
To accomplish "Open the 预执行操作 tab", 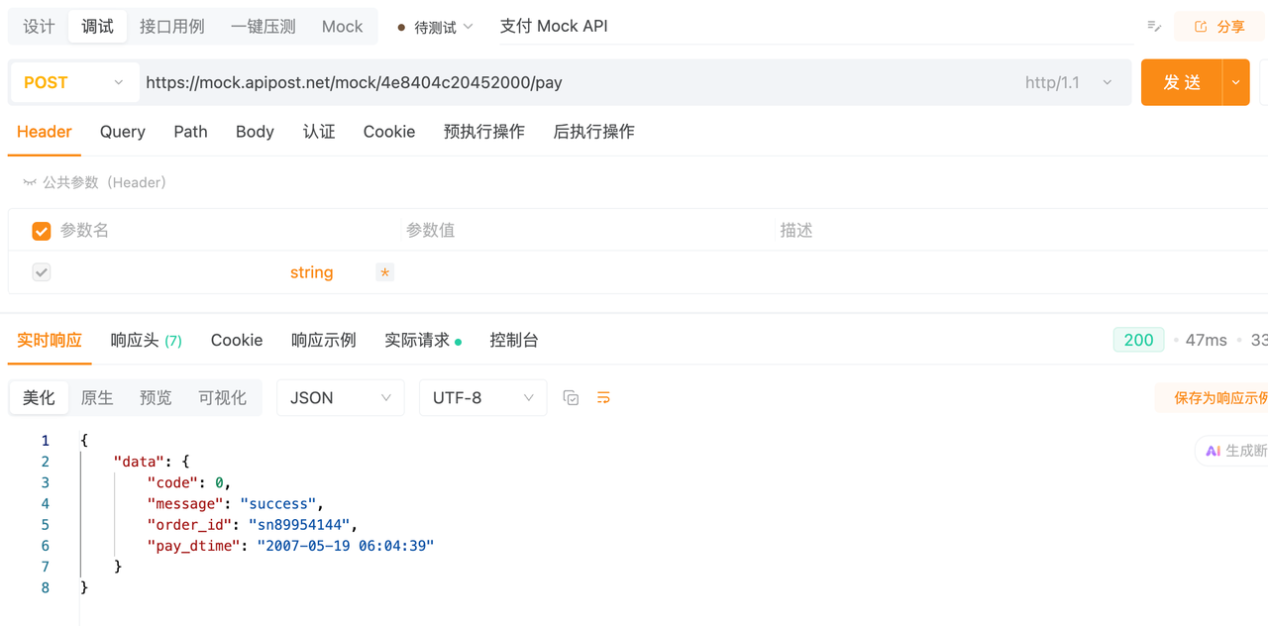I will coord(484,132).
